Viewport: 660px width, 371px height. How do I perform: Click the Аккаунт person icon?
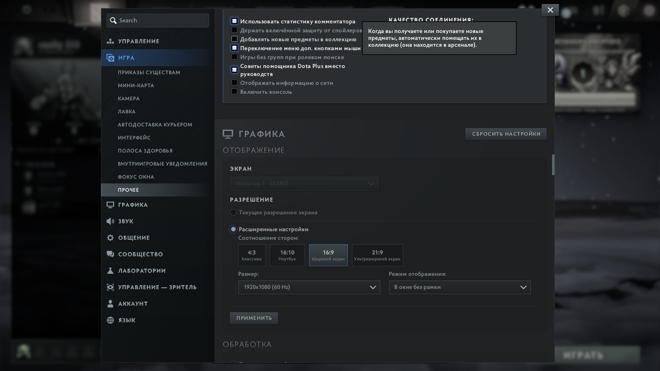tap(110, 304)
